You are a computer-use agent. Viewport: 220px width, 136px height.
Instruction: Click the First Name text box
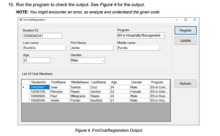[x=92, y=48]
